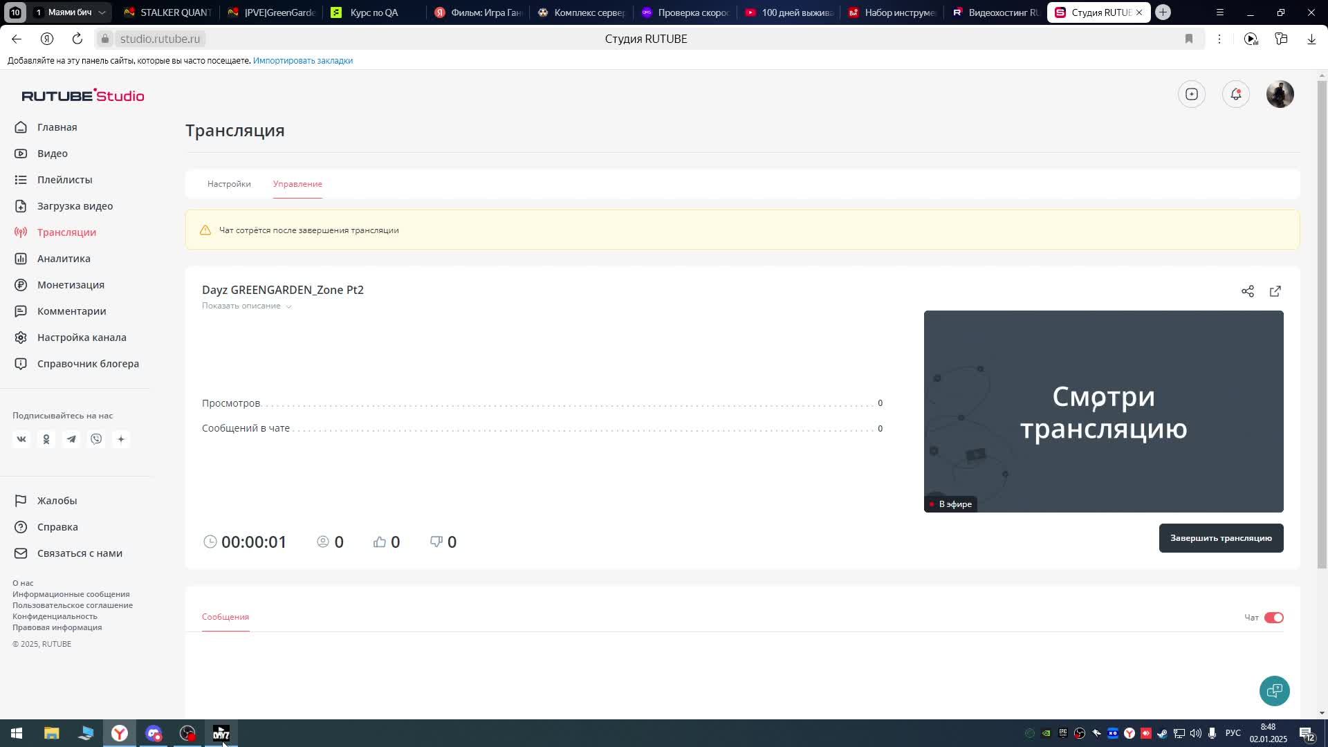Share the stream via share icon
The image size is (1328, 747).
pos(1247,291)
